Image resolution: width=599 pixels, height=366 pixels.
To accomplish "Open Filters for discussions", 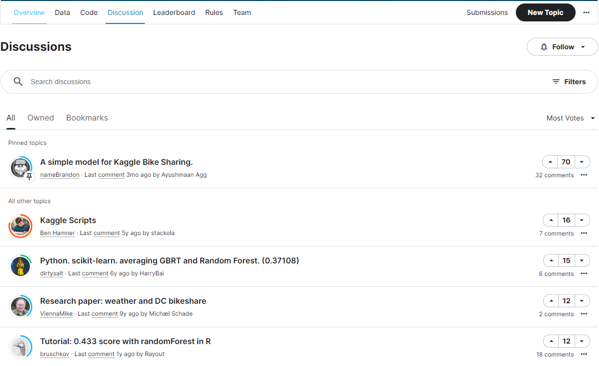I will coord(569,82).
